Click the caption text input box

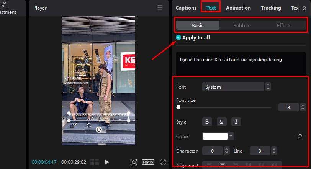point(241,63)
